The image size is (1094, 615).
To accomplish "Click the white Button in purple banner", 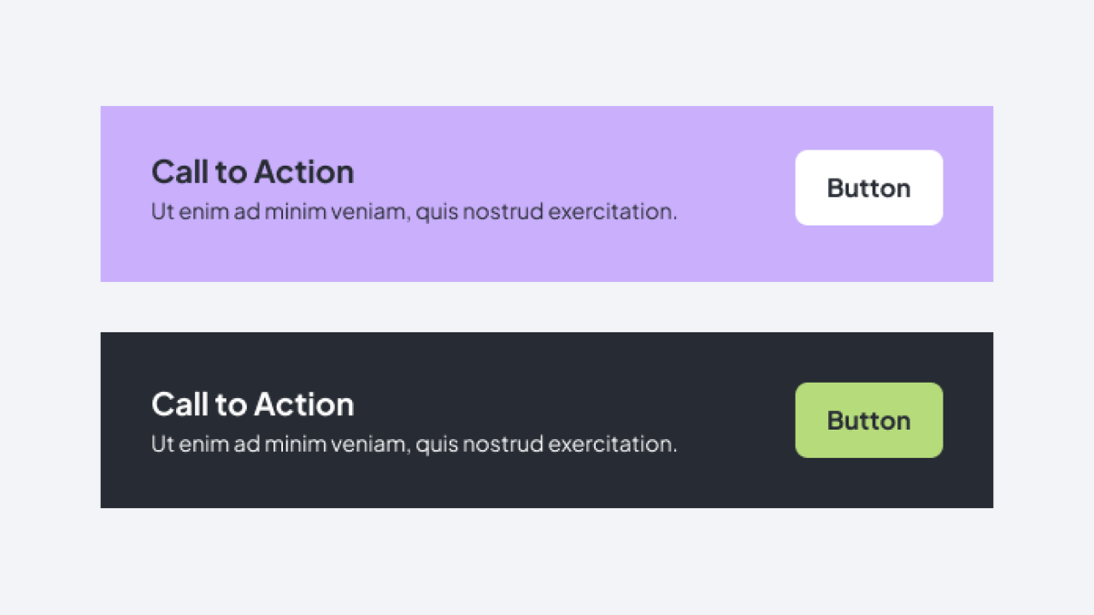I will point(868,188).
